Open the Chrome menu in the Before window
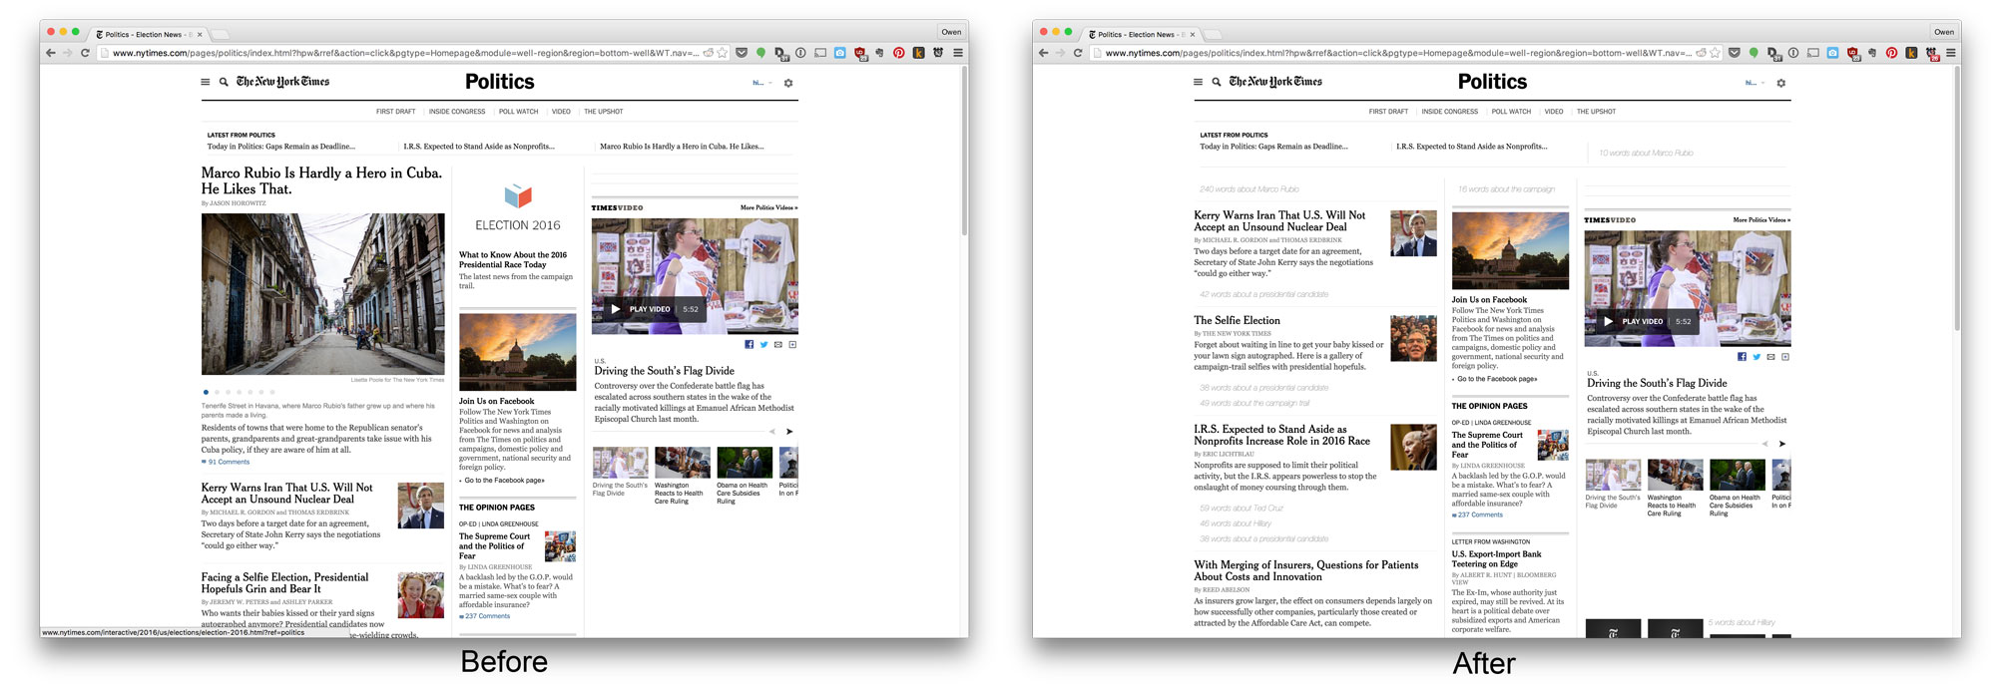 click(958, 53)
